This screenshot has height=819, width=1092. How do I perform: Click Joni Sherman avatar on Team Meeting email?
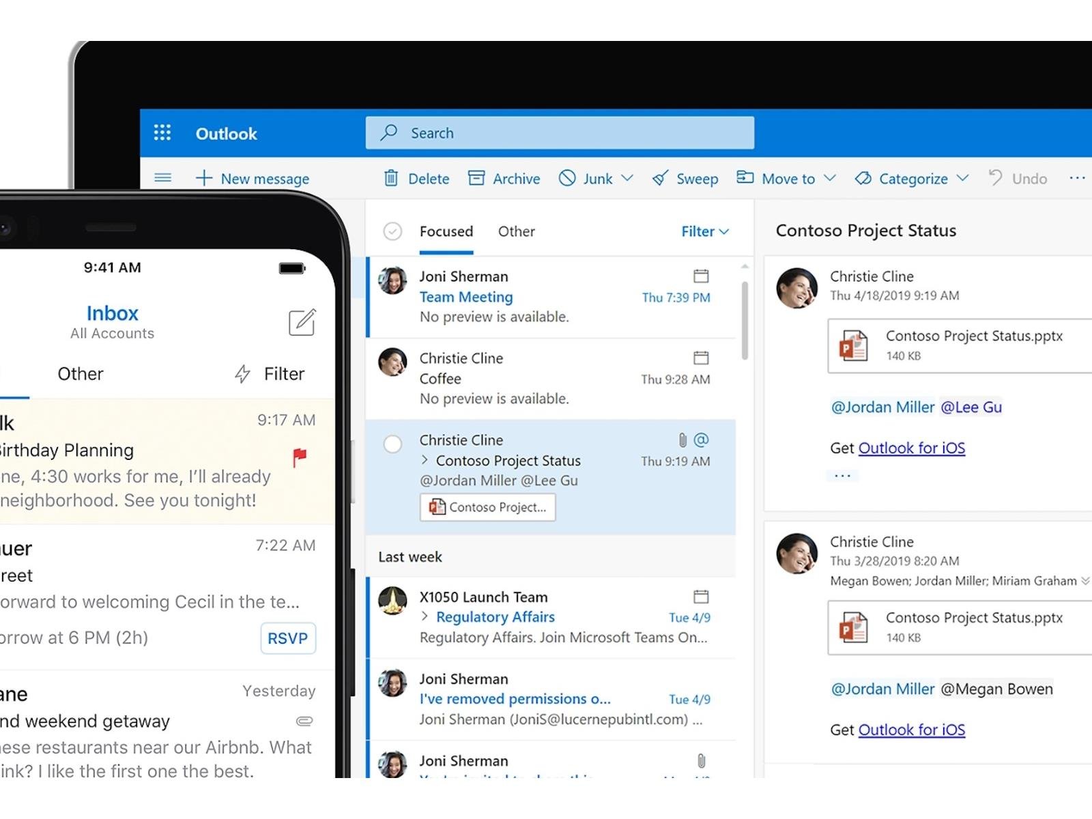393,281
